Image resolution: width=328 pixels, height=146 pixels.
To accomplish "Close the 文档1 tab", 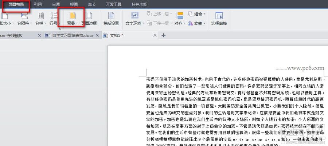I will 155,36.
